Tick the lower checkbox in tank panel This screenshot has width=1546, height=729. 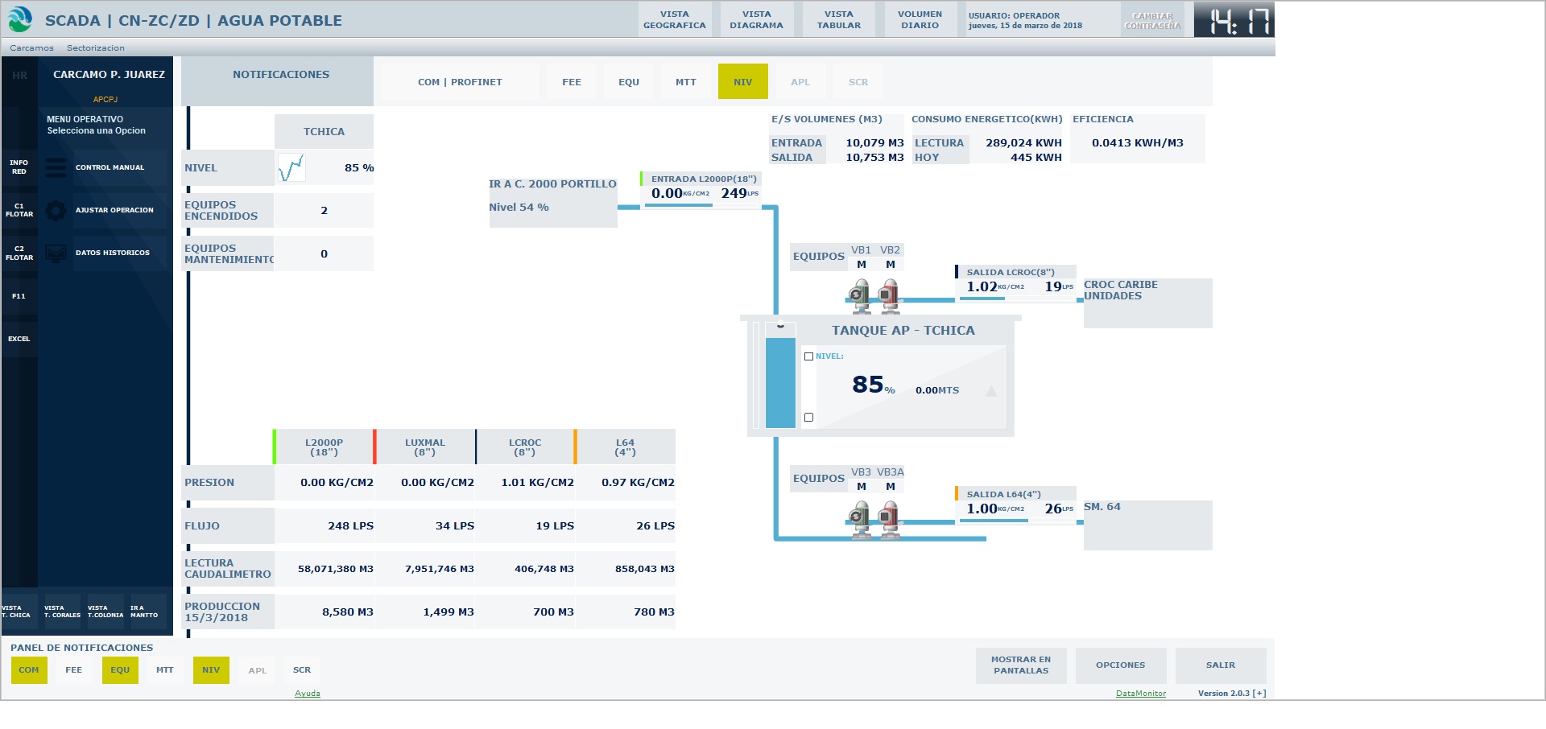point(808,418)
